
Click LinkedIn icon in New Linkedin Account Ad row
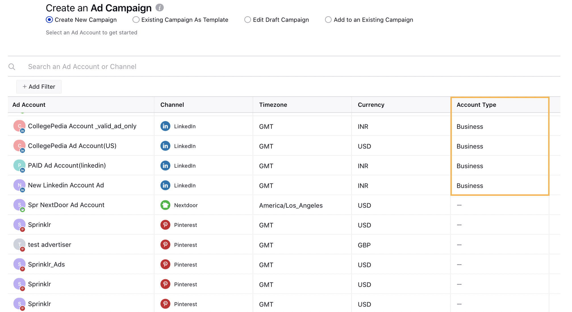[165, 186]
